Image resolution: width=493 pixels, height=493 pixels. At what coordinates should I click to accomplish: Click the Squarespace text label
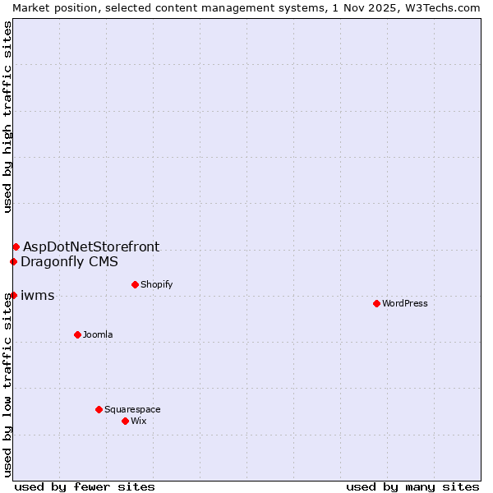point(132,409)
